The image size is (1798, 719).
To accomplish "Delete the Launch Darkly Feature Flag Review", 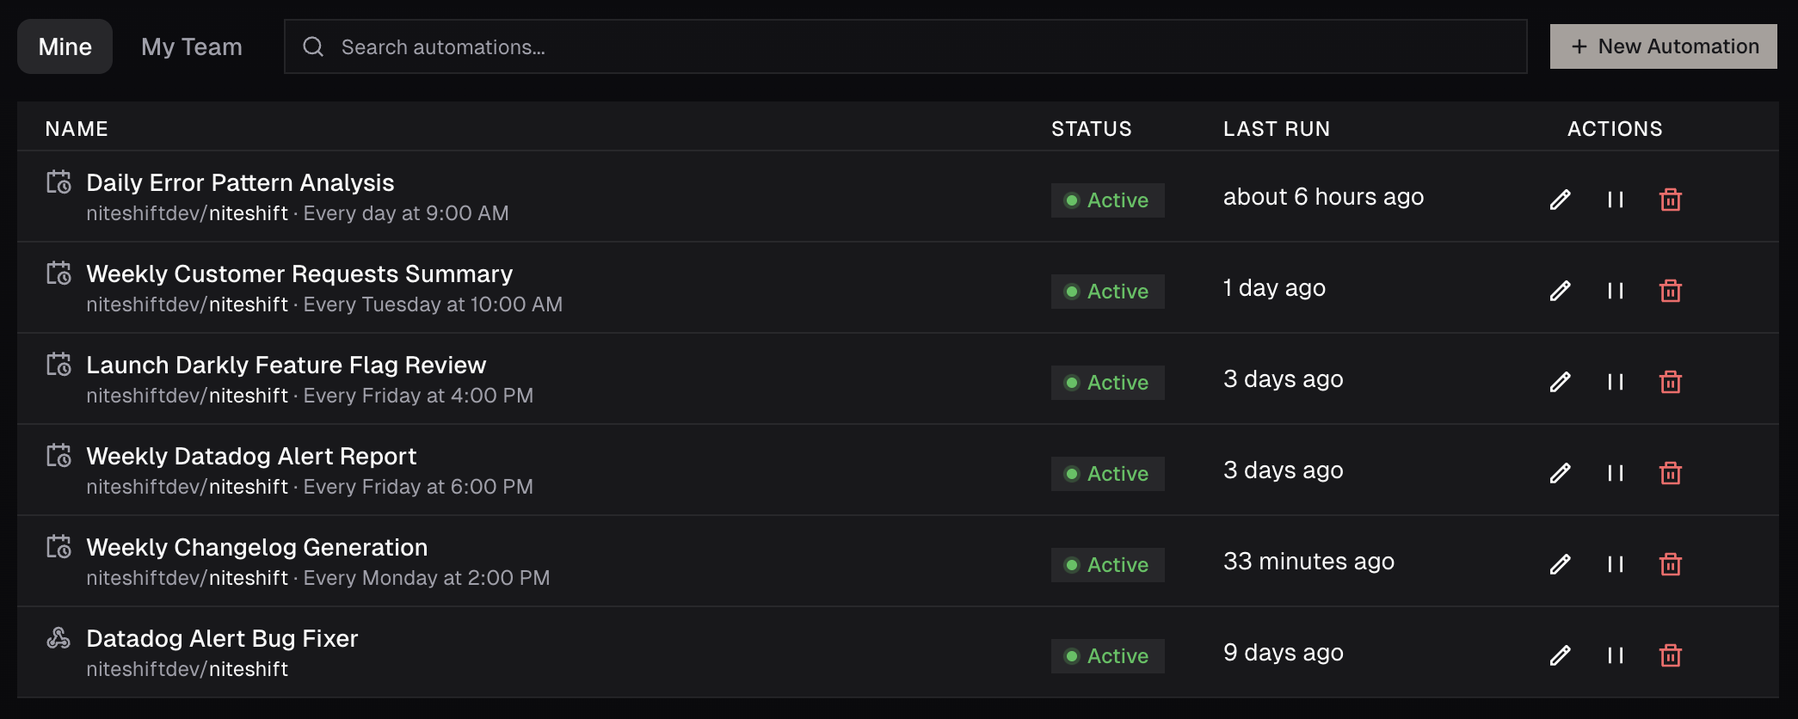I will 1670,383.
